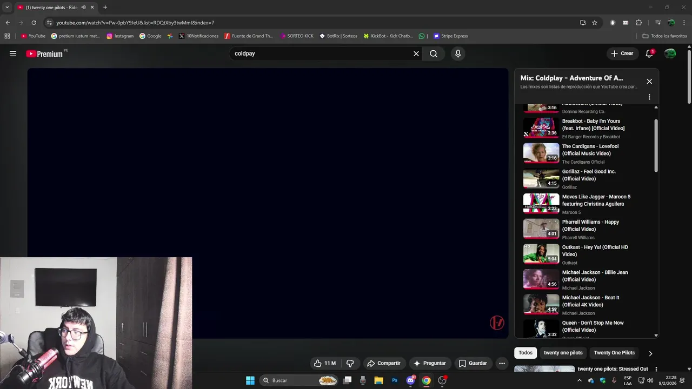The image size is (692, 389).
Task: Open the Todos los favoritos folder
Action: coord(665,36)
